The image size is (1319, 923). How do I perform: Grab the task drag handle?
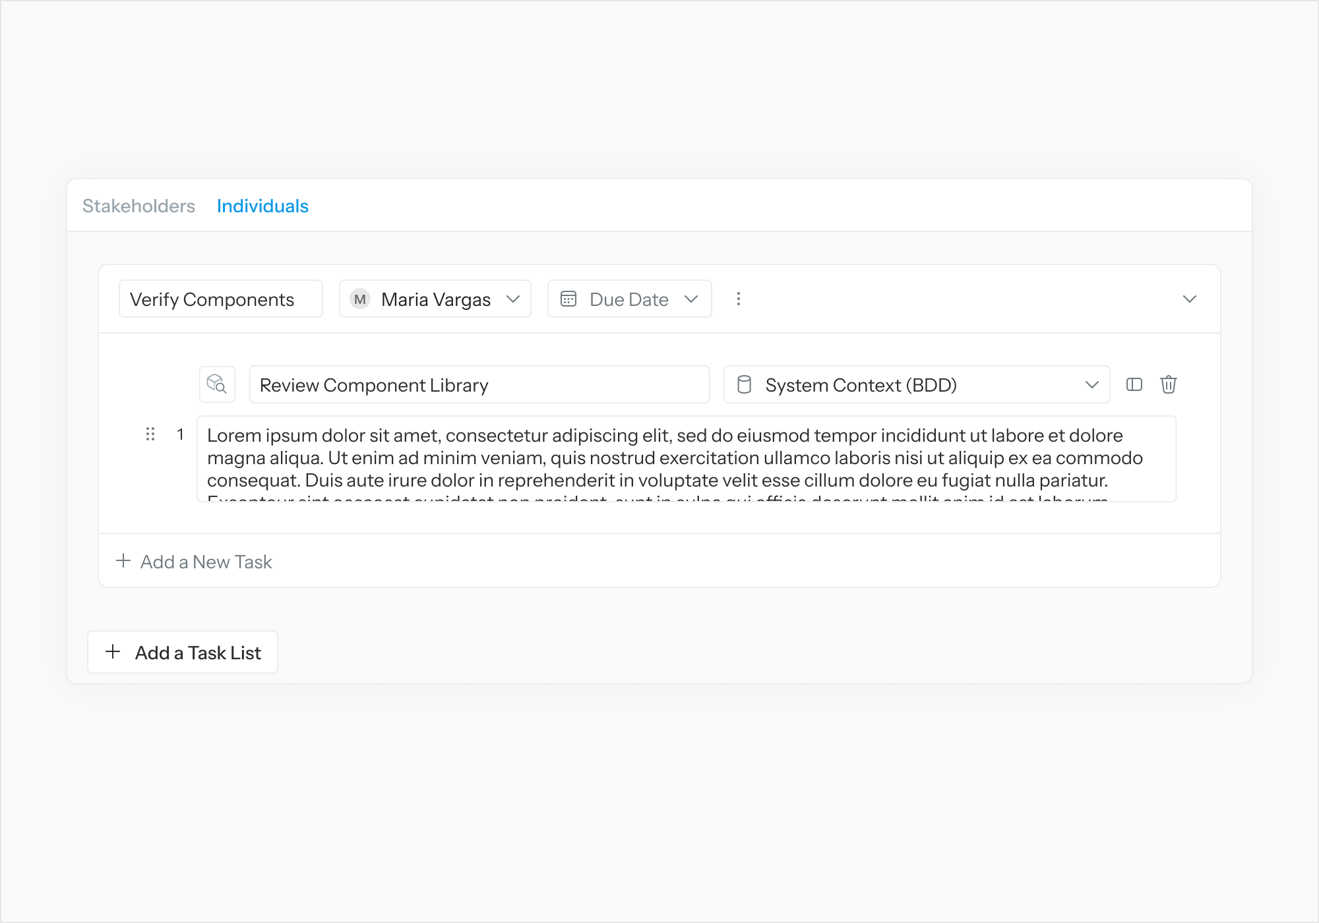point(150,434)
